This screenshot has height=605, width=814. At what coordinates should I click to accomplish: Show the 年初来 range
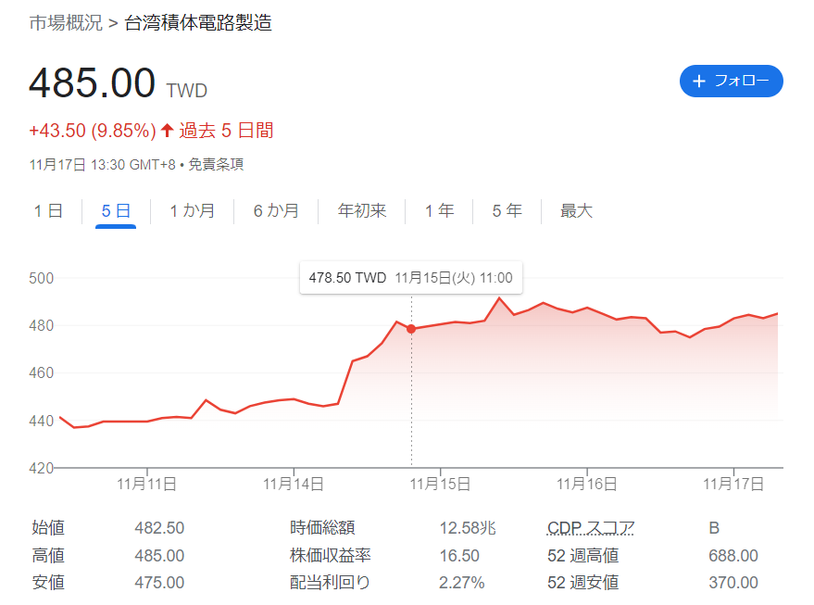click(362, 211)
